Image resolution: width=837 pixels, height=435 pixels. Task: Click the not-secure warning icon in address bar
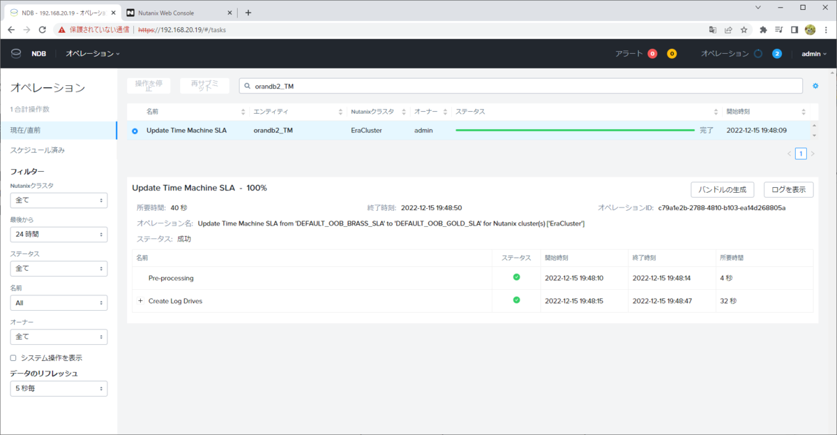(61, 30)
